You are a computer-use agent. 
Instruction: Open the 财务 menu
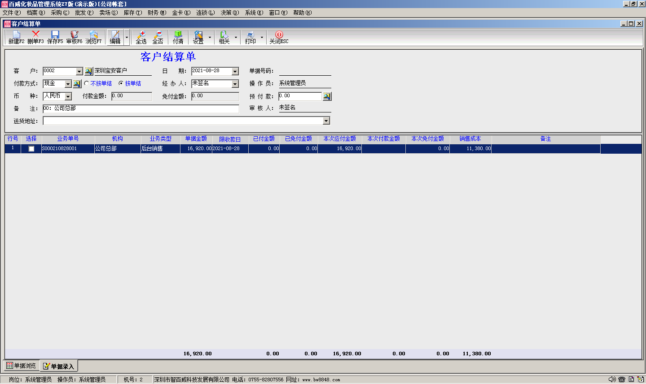pyautogui.click(x=156, y=13)
